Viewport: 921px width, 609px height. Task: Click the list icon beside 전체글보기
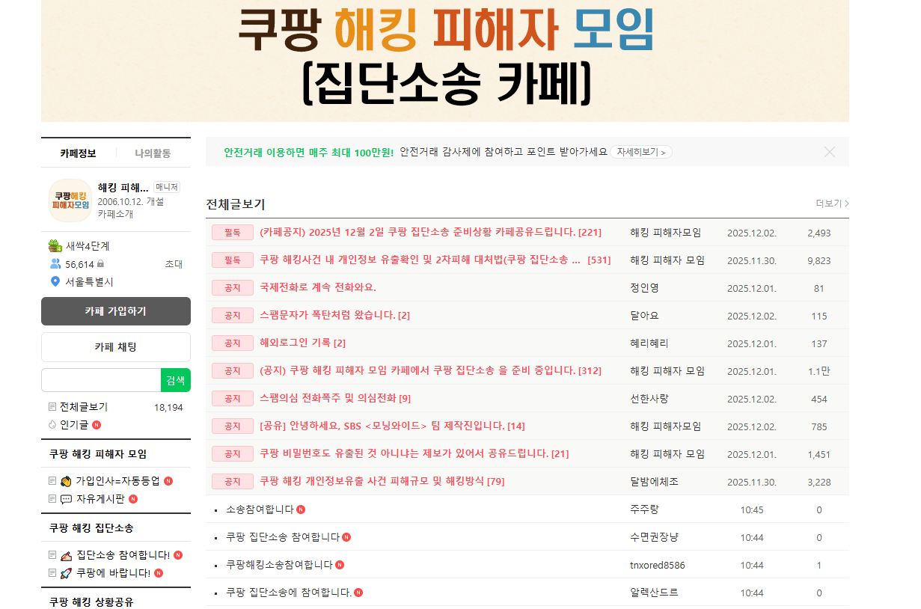(x=52, y=407)
